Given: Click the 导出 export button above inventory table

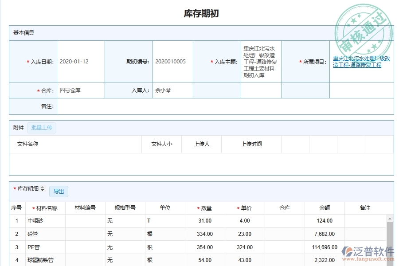Looking at the screenshot, I should pyautogui.click(x=59, y=191).
